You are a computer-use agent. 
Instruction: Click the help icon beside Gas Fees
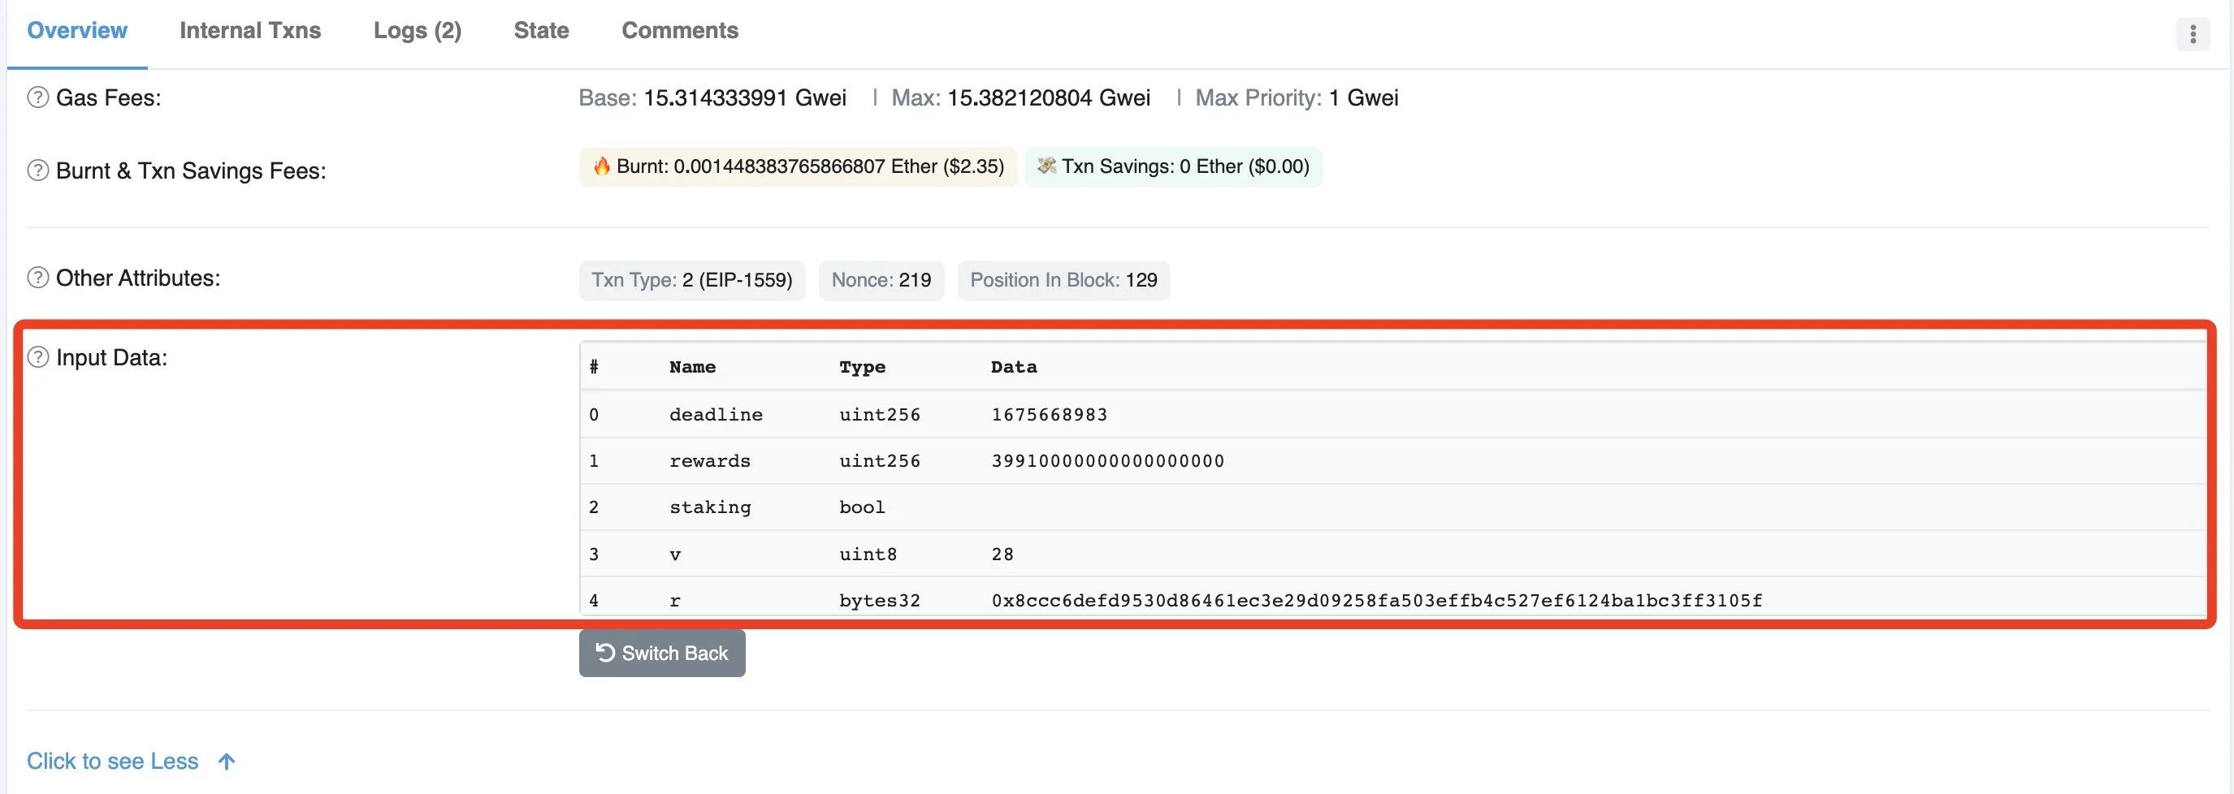(x=37, y=97)
